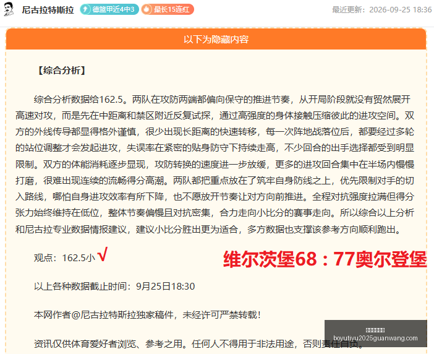Open author avatar of 尼古拉特斯拉
Image resolution: width=434 pixels, height=354 pixels.
[9, 9]
